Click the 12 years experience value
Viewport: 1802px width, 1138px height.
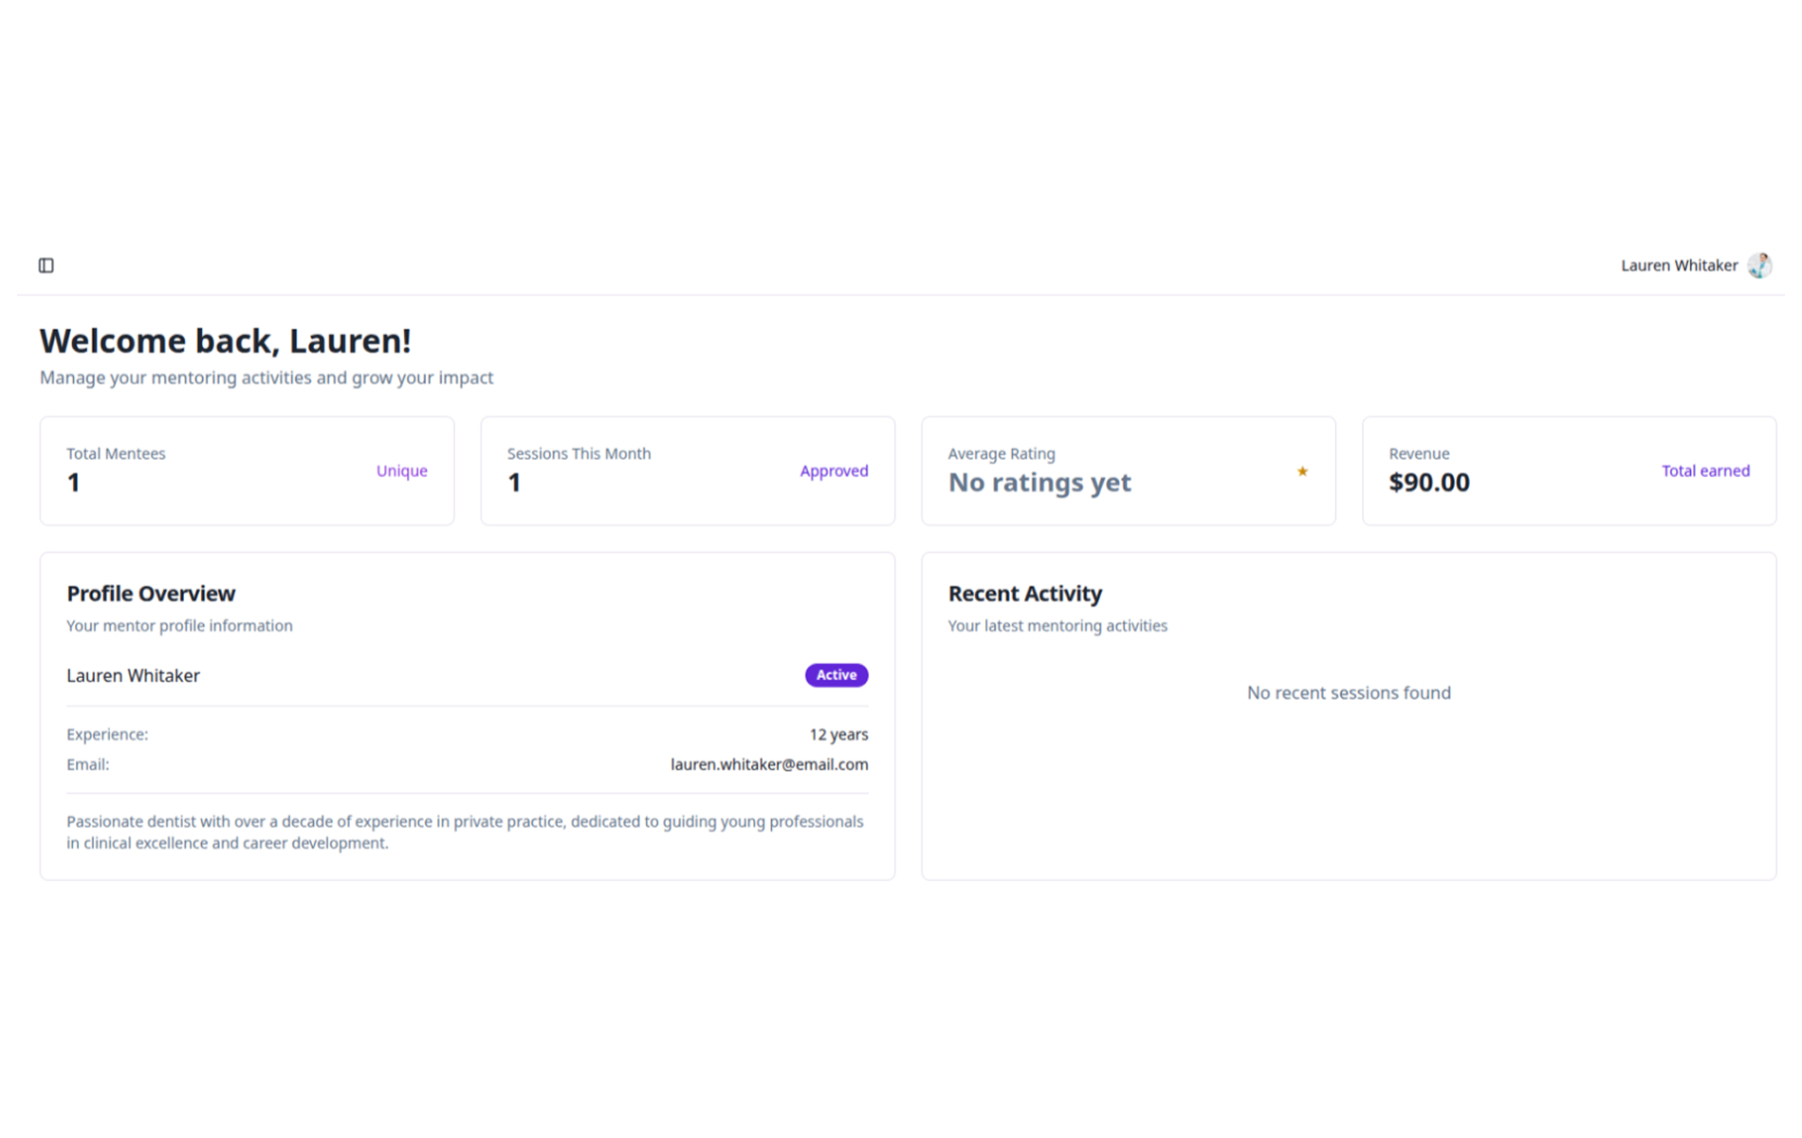(x=837, y=735)
